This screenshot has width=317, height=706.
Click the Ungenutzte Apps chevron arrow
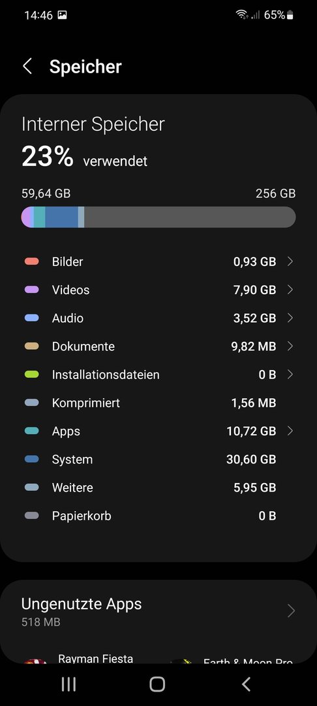click(x=291, y=611)
